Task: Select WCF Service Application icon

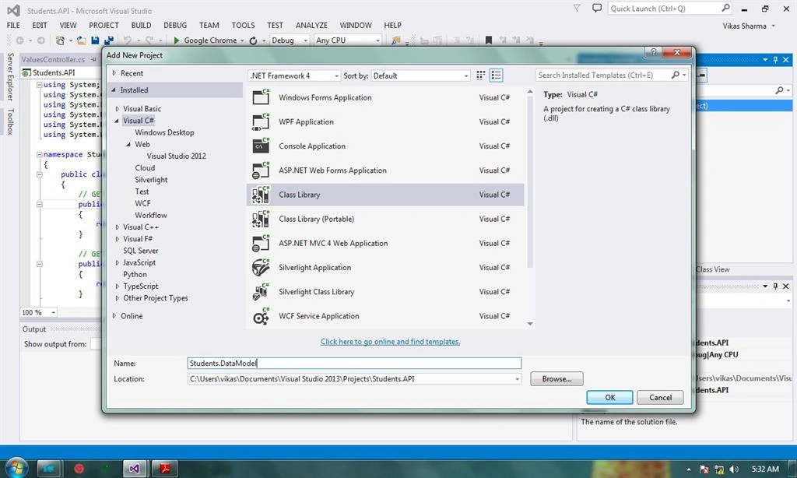Action: (261, 316)
